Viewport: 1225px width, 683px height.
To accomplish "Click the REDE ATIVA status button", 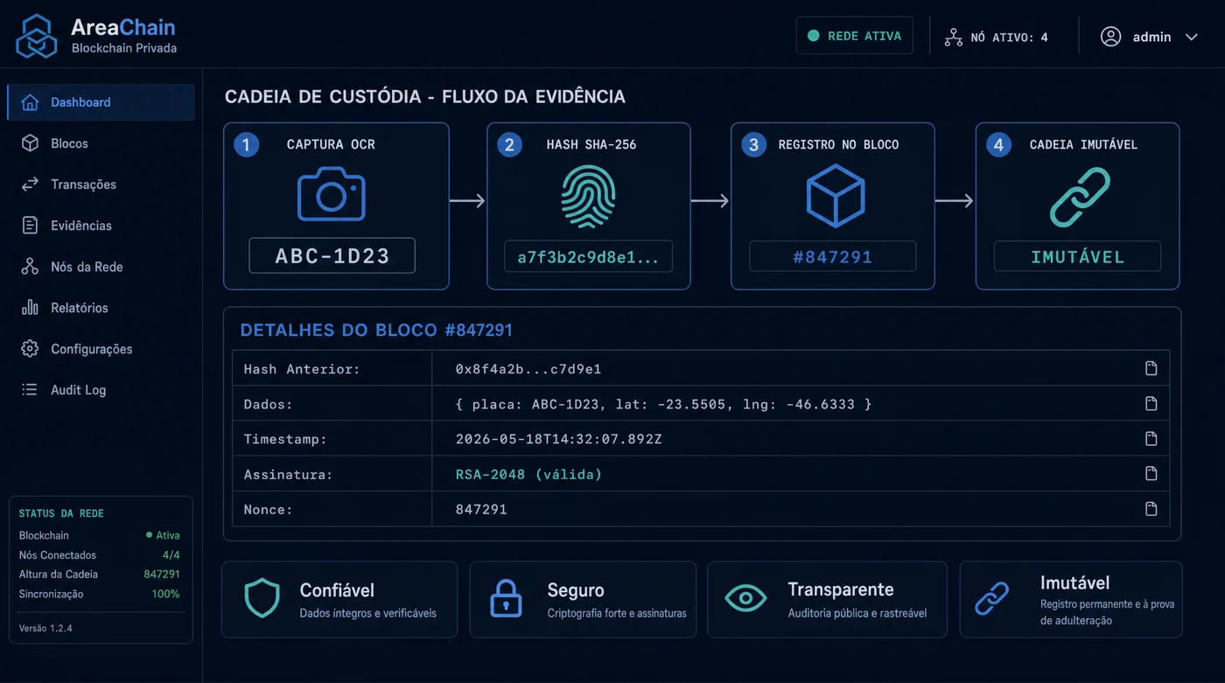I will tap(854, 36).
